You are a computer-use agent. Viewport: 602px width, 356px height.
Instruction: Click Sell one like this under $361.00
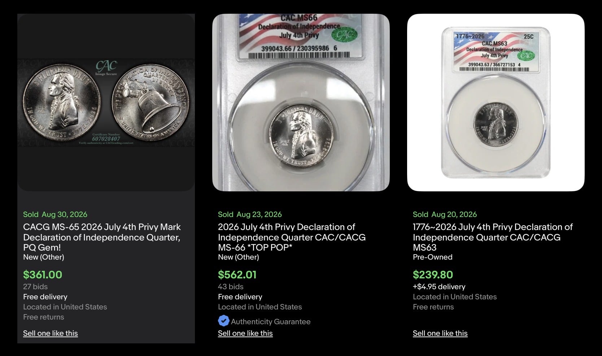pyautogui.click(x=51, y=333)
